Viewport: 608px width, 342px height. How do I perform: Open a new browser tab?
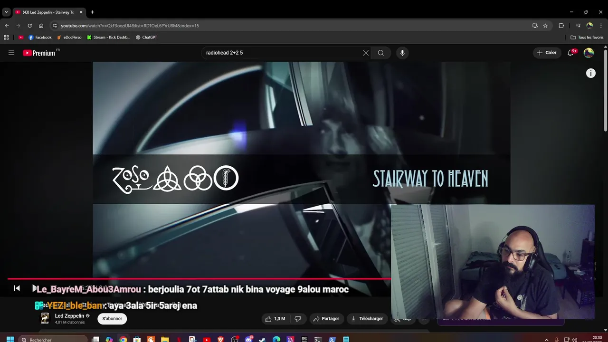click(x=92, y=12)
